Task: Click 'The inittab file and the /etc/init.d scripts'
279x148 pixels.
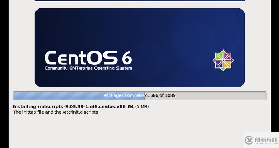Action: click(x=55, y=112)
